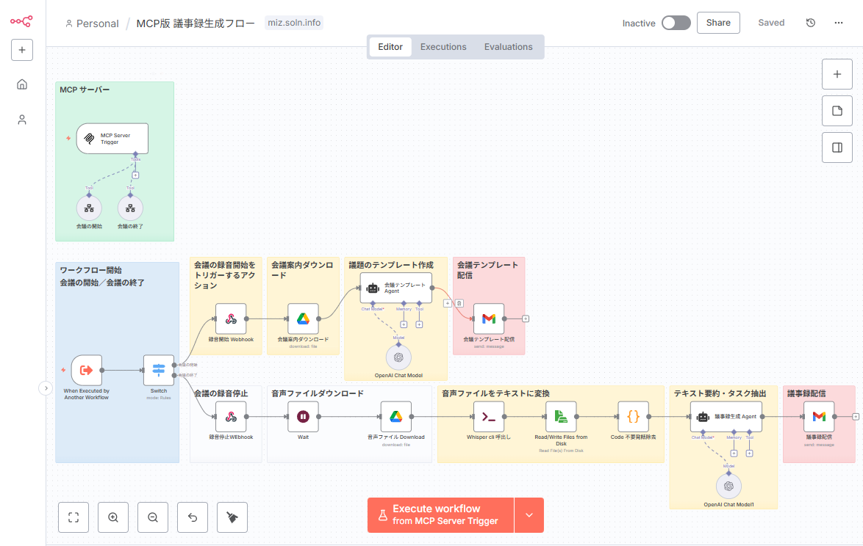Switch to the Executions tab
This screenshot has height=546, width=863.
click(443, 47)
